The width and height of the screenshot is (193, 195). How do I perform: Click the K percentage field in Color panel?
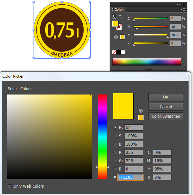click(175, 43)
